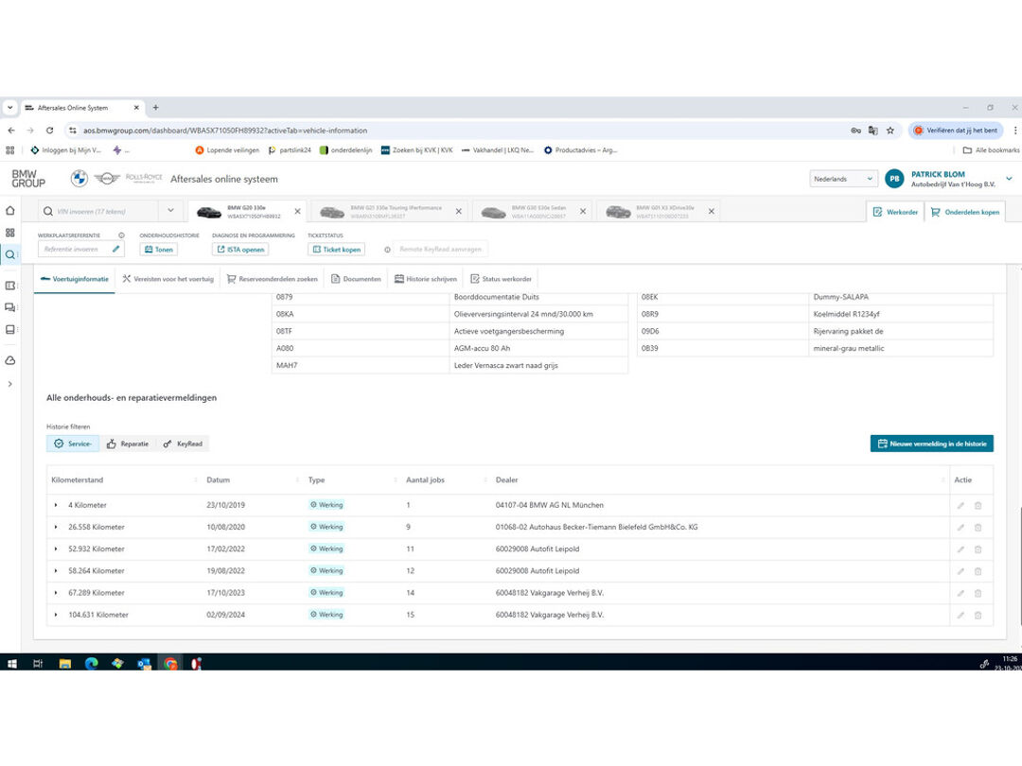This screenshot has height=766, width=1022.
Task: Open the Home icon in left sidebar
Action: pyautogui.click(x=10, y=211)
